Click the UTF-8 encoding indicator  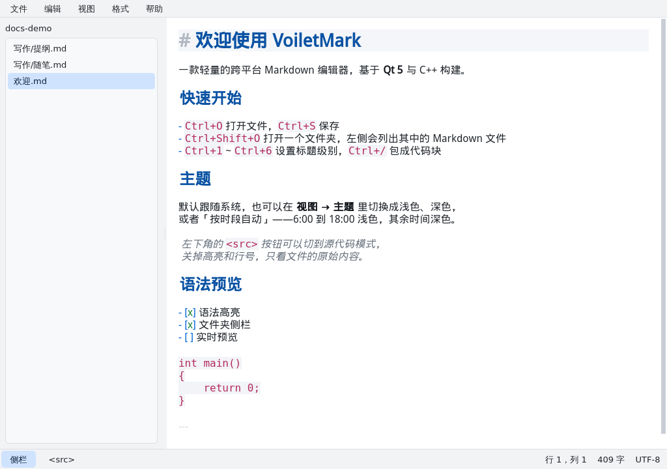tap(647, 460)
